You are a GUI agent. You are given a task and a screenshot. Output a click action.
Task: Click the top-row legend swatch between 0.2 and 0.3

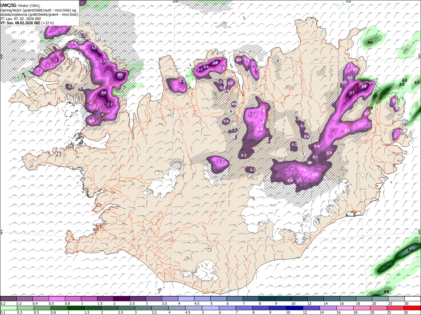click(8, 299)
